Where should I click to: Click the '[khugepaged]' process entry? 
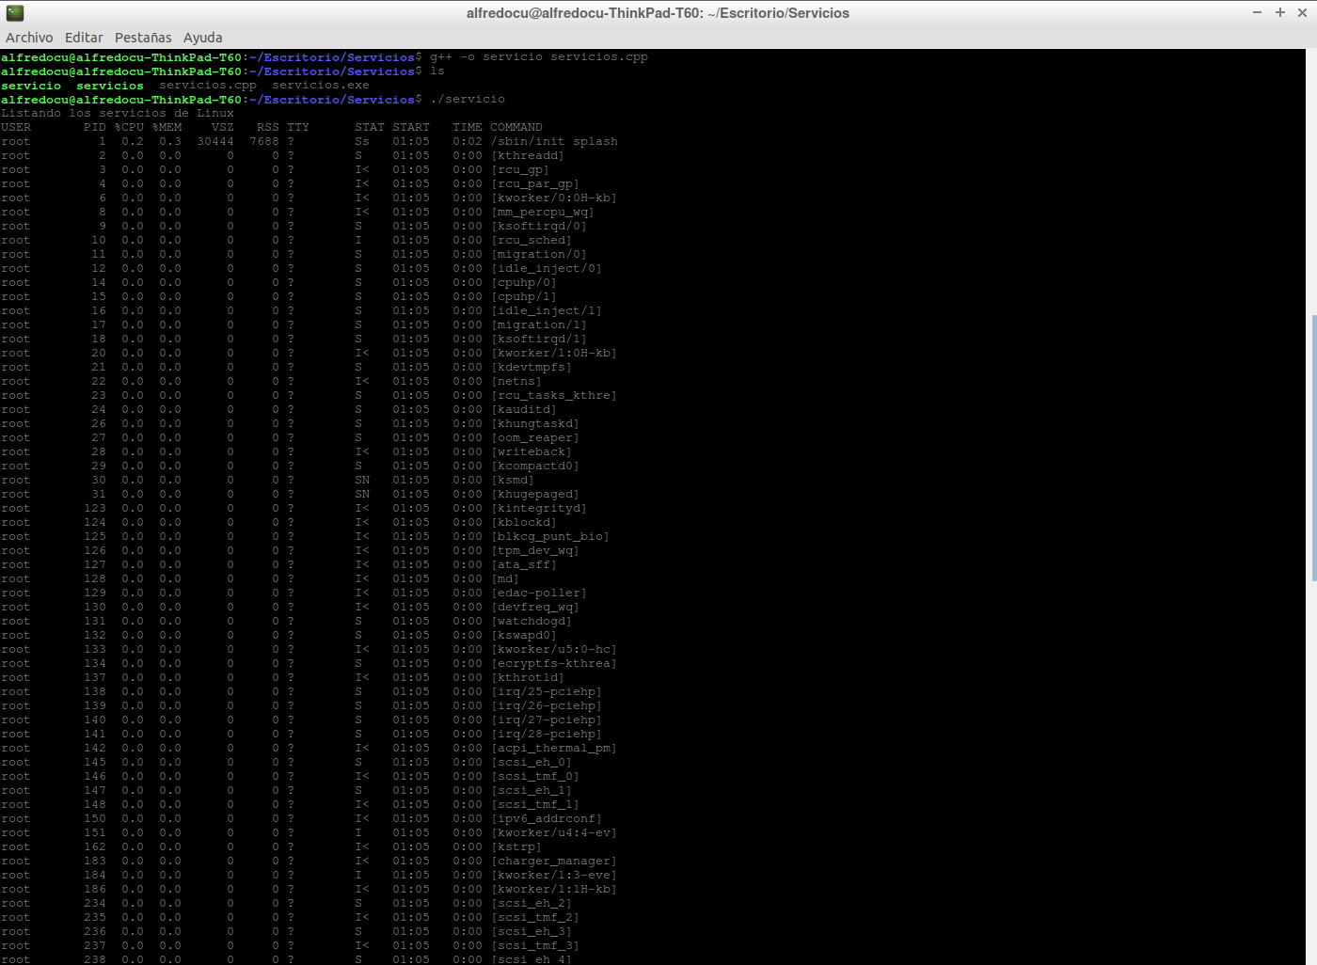tap(535, 495)
